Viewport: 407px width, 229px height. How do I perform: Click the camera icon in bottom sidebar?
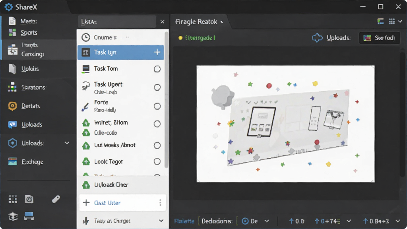pos(29,199)
